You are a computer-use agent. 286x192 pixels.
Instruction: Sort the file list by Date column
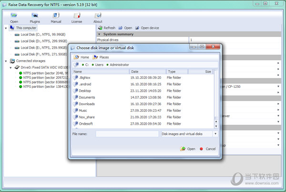pyautogui.click(x=148, y=72)
